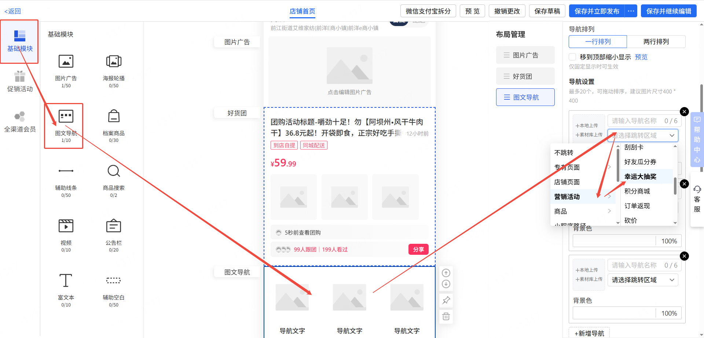
Task: Select 刮刮卡 from the activity list
Action: tap(647, 147)
